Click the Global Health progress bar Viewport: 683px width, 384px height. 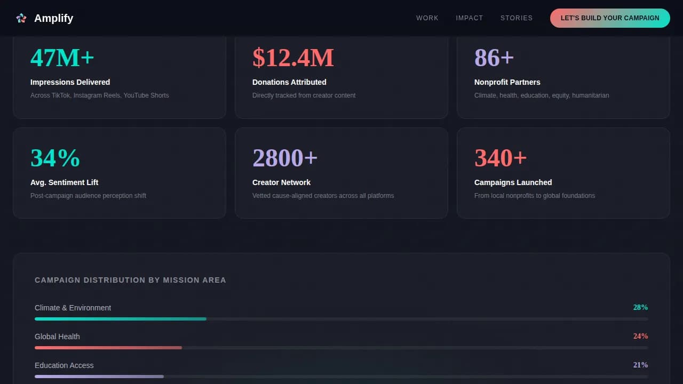click(x=341, y=348)
